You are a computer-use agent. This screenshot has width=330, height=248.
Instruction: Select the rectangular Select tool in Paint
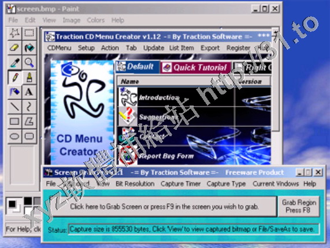[x=29, y=34]
